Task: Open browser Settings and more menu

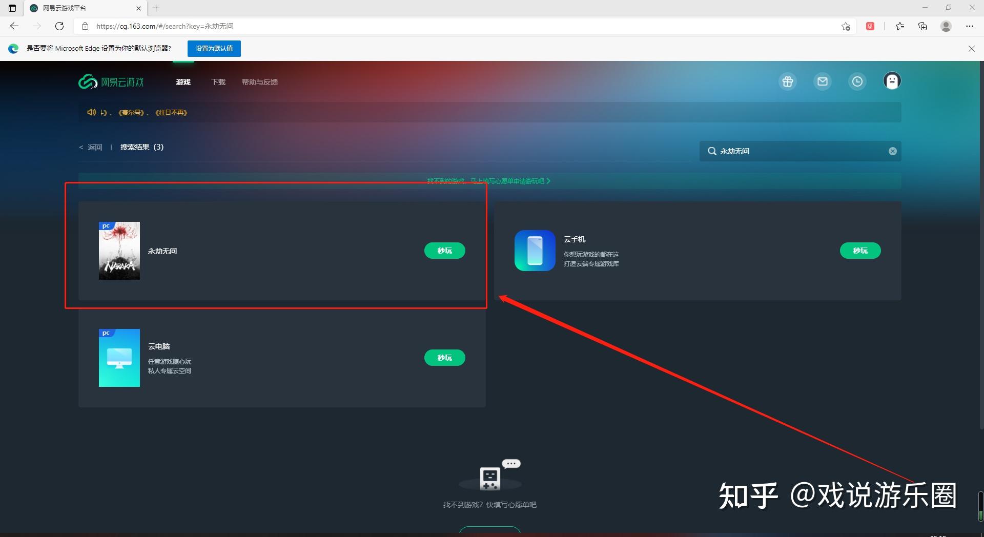Action: point(969,26)
